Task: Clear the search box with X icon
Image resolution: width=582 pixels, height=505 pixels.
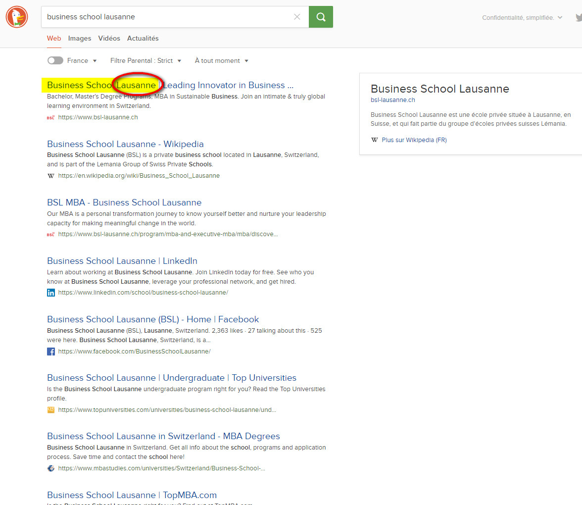Action: tap(297, 17)
